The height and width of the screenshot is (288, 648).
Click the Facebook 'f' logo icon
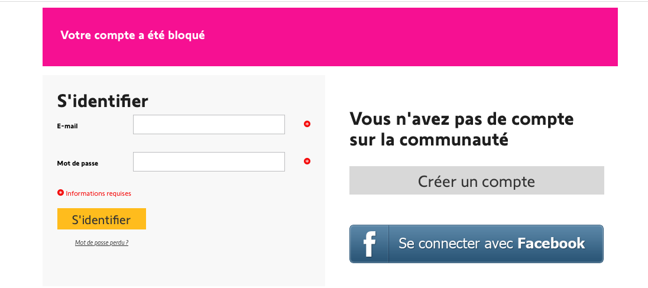(370, 244)
